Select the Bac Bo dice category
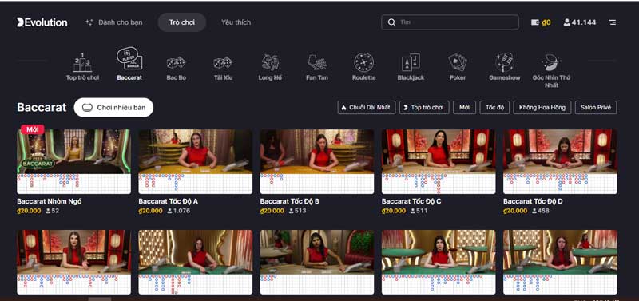This screenshot has height=301, width=639. coord(176,67)
